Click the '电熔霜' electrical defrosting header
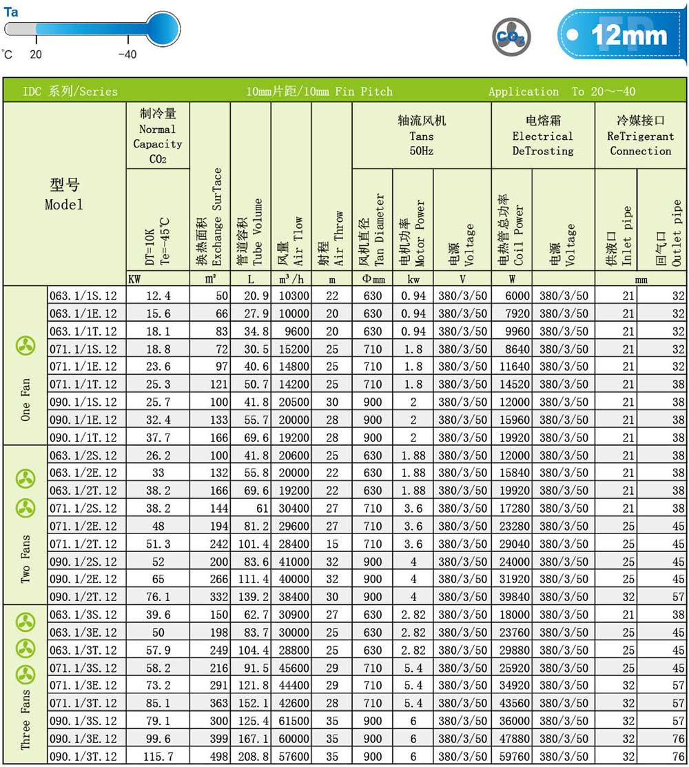This screenshot has height=767, width=689. click(x=543, y=136)
